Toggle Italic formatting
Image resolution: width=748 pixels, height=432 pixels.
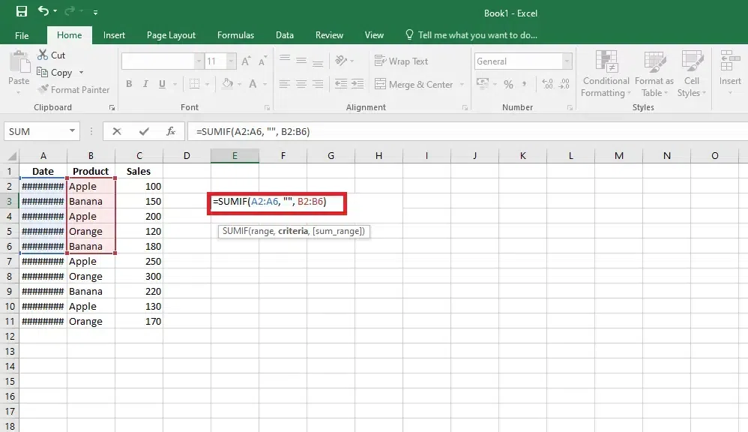(x=145, y=84)
